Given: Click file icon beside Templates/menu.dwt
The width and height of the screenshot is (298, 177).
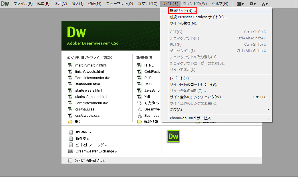Looking at the screenshot, I should tap(70, 103).
